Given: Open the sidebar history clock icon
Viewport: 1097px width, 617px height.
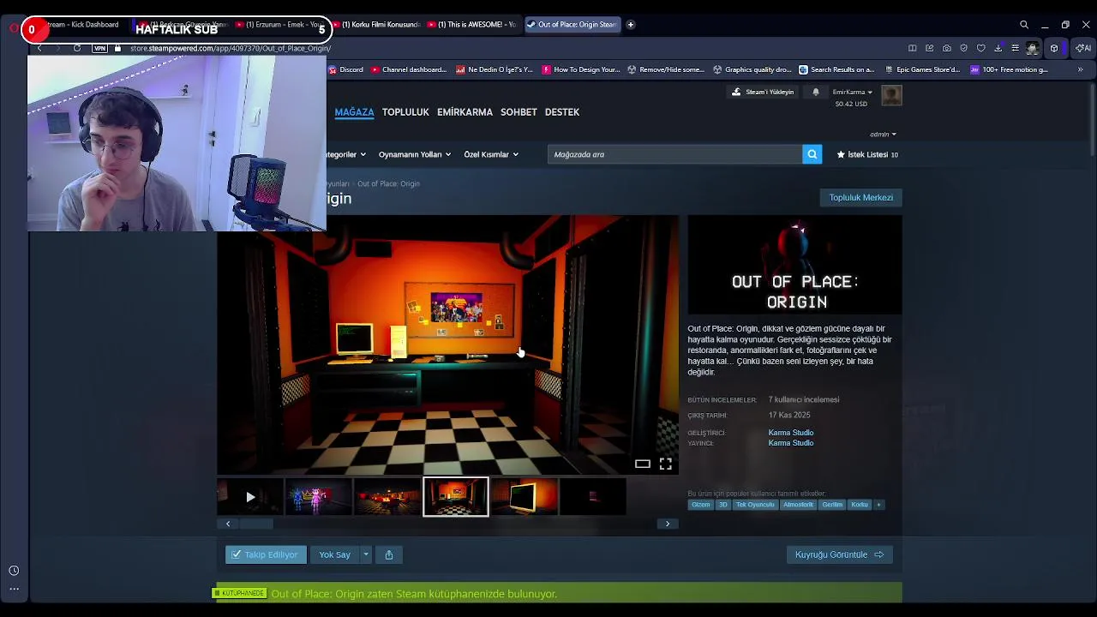Looking at the screenshot, I should pyautogui.click(x=14, y=571).
